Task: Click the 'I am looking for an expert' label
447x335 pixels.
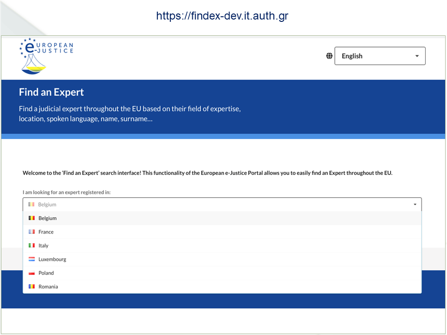Action: point(67,192)
